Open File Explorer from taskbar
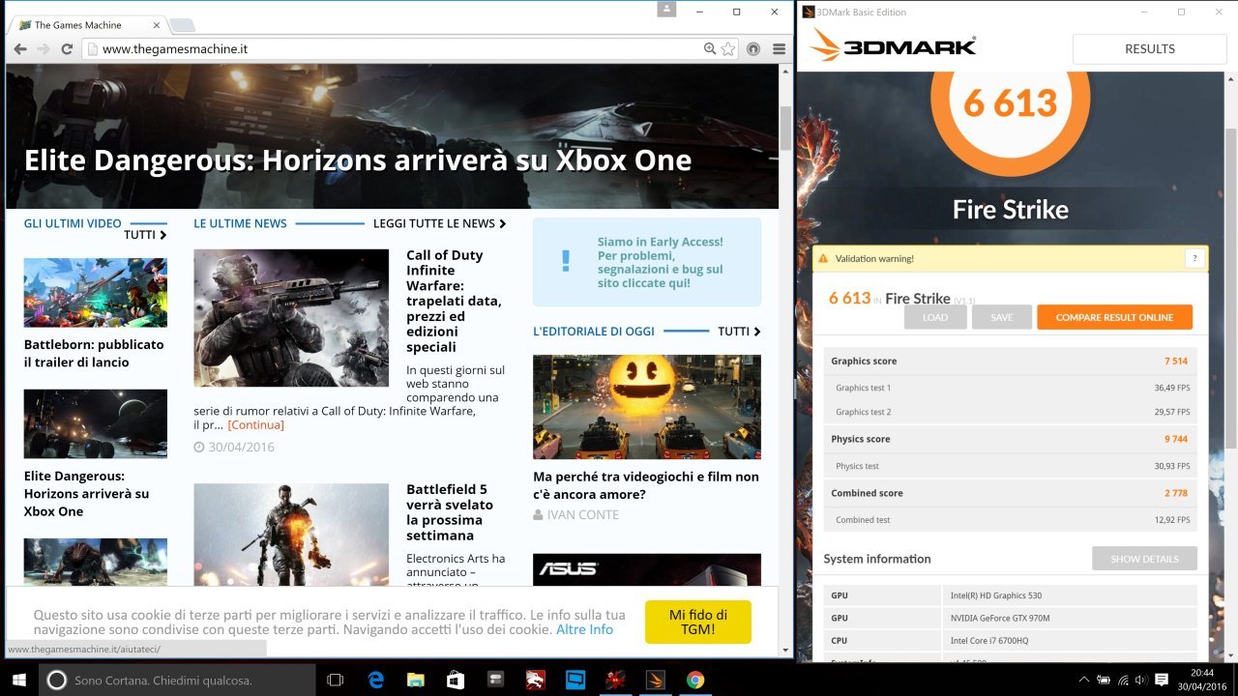Viewport: 1238px width, 696px height. 416,680
